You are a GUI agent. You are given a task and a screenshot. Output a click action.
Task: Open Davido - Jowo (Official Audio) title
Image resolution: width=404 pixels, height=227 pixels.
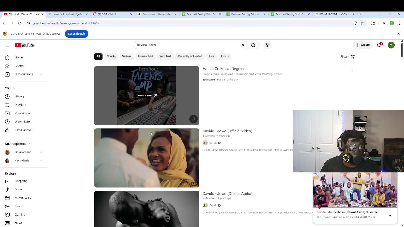(227, 194)
